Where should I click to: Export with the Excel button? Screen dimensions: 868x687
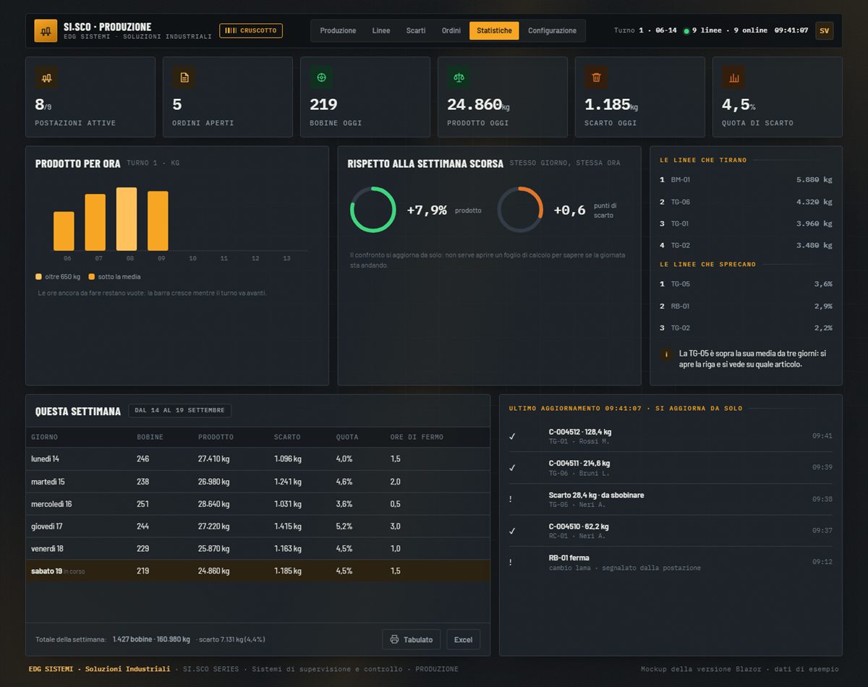click(464, 639)
